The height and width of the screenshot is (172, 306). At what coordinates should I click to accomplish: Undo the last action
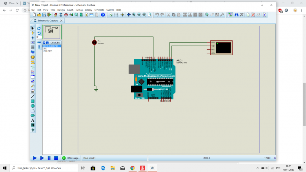click(157, 15)
